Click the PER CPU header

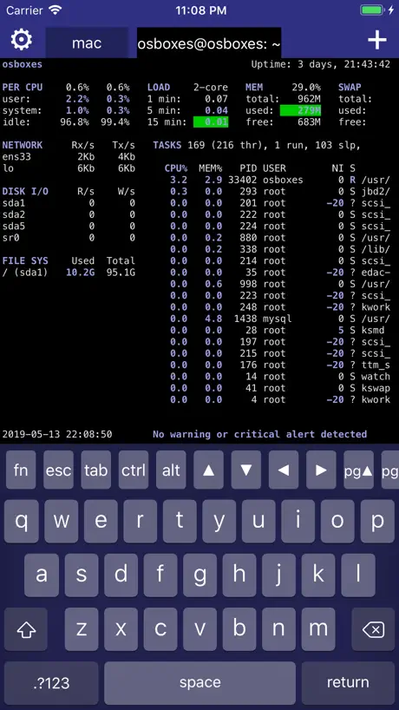click(x=23, y=88)
